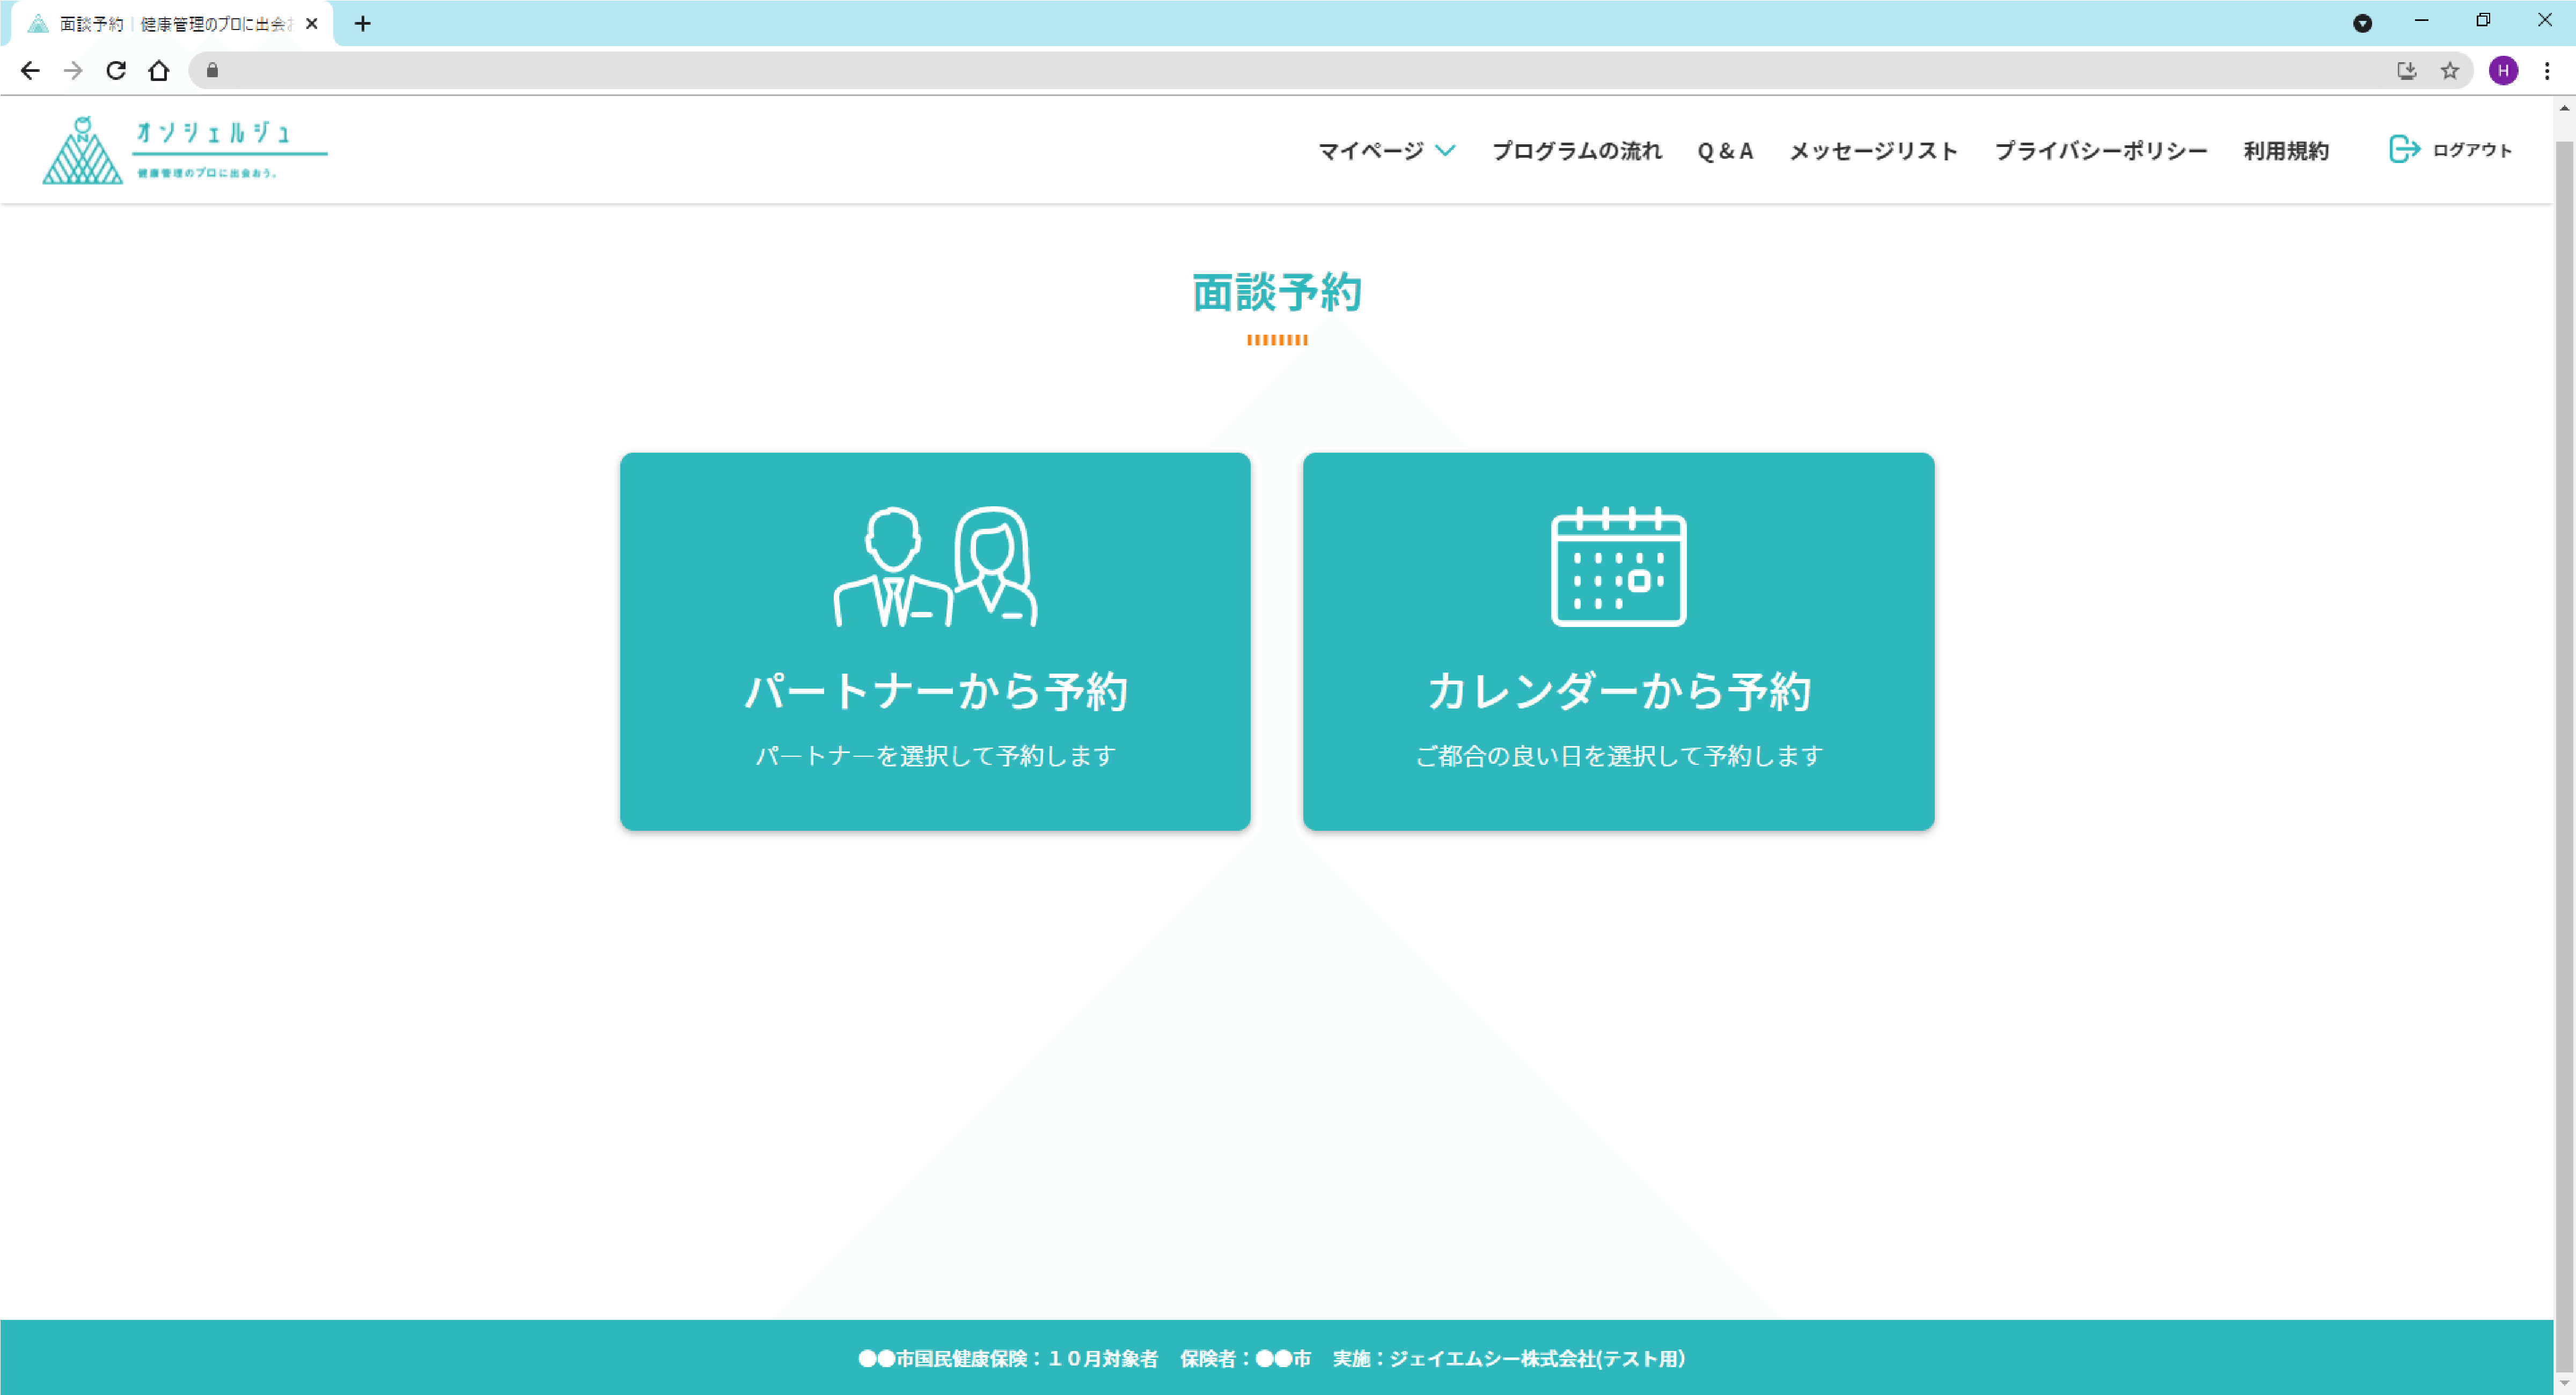This screenshot has width=2576, height=1395.
Task: Click the address bar field
Action: tap(1300, 70)
